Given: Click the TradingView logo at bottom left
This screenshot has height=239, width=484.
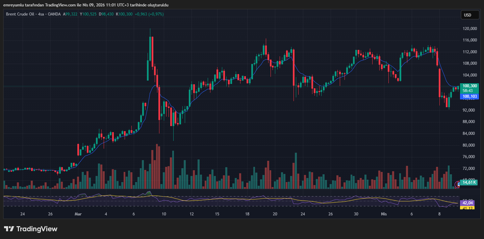Looking at the screenshot, I should [31, 229].
